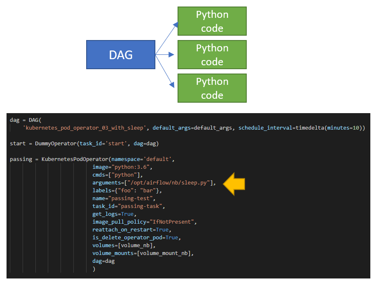Click the blue DAG box
Screen dimensions: 376x285
[x=121, y=55]
